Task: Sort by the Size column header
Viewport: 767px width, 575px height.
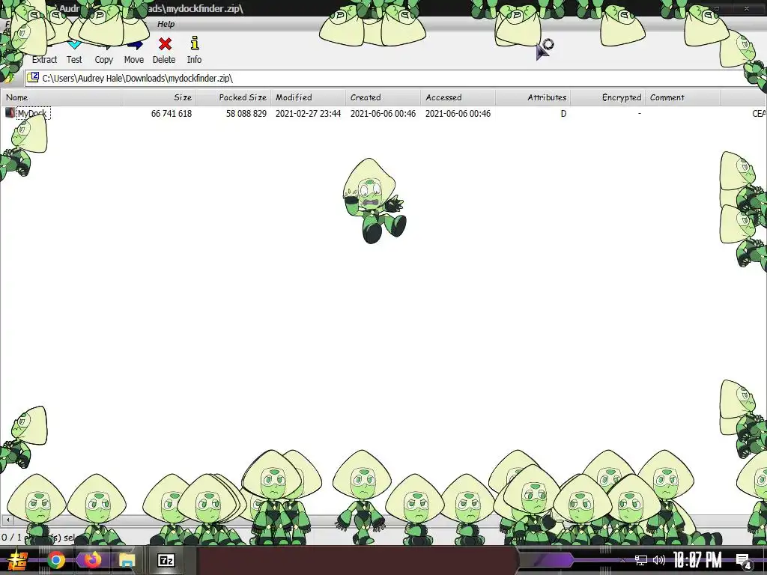Action: [159, 97]
